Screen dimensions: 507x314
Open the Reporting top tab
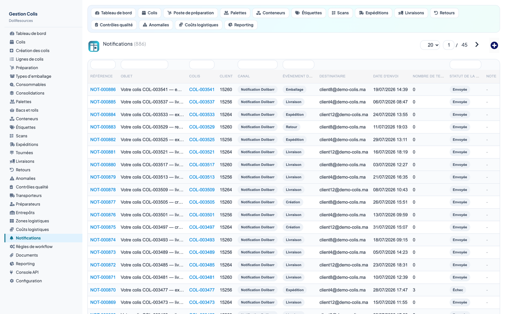tap(241, 25)
